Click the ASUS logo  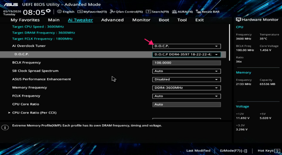[11, 4]
